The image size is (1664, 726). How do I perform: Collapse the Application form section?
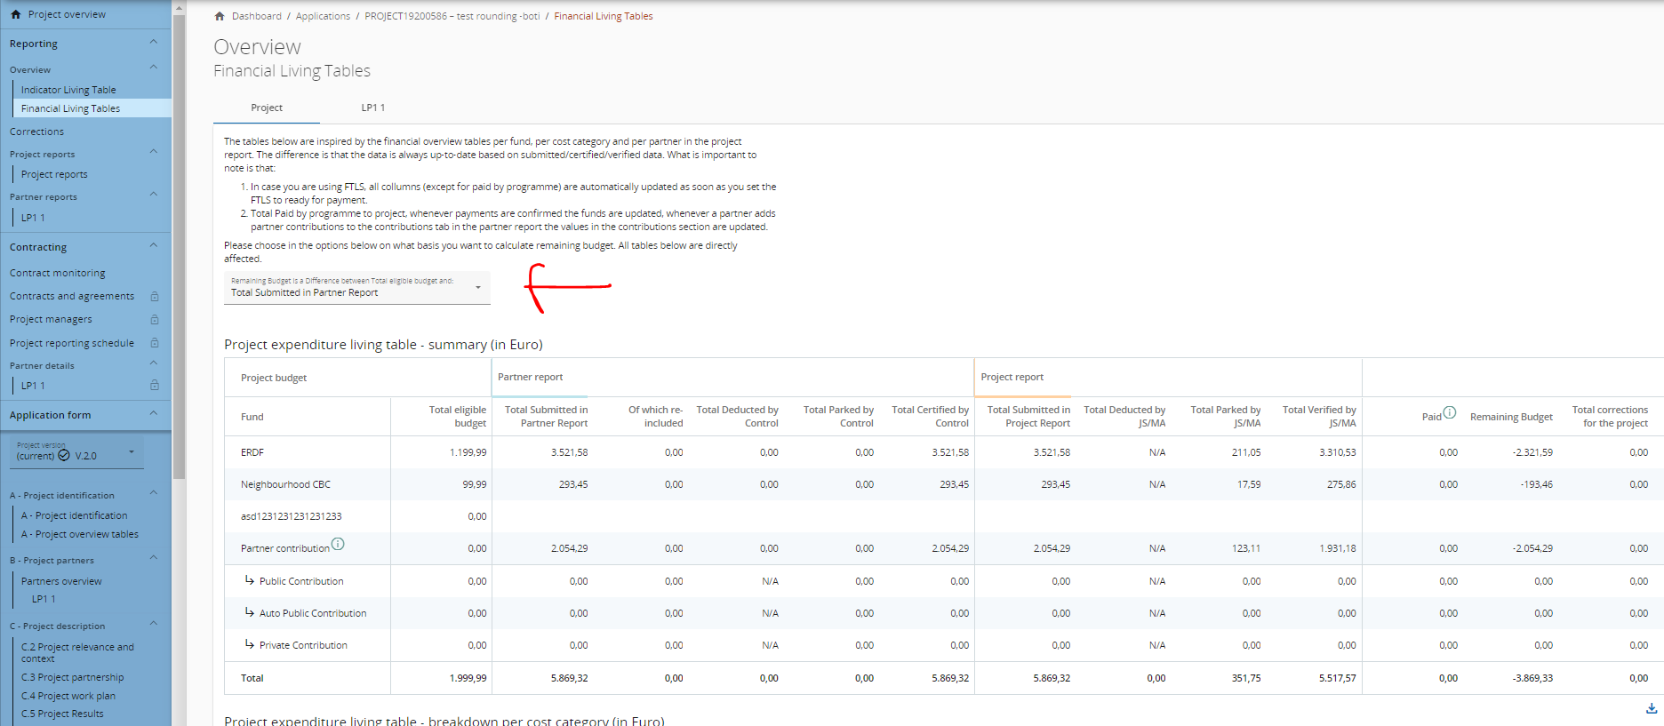[x=154, y=414]
